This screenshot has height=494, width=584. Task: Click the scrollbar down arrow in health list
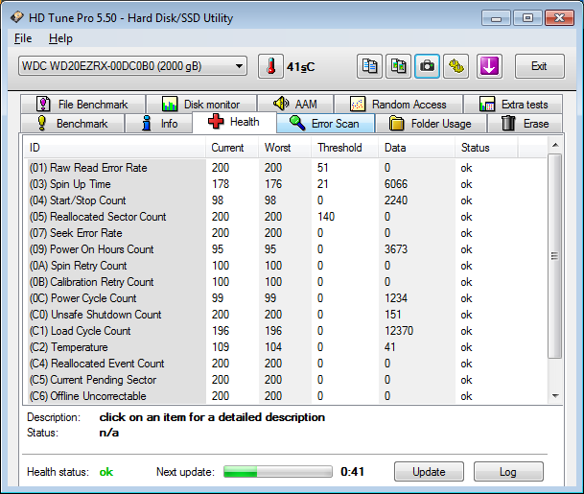click(x=555, y=395)
